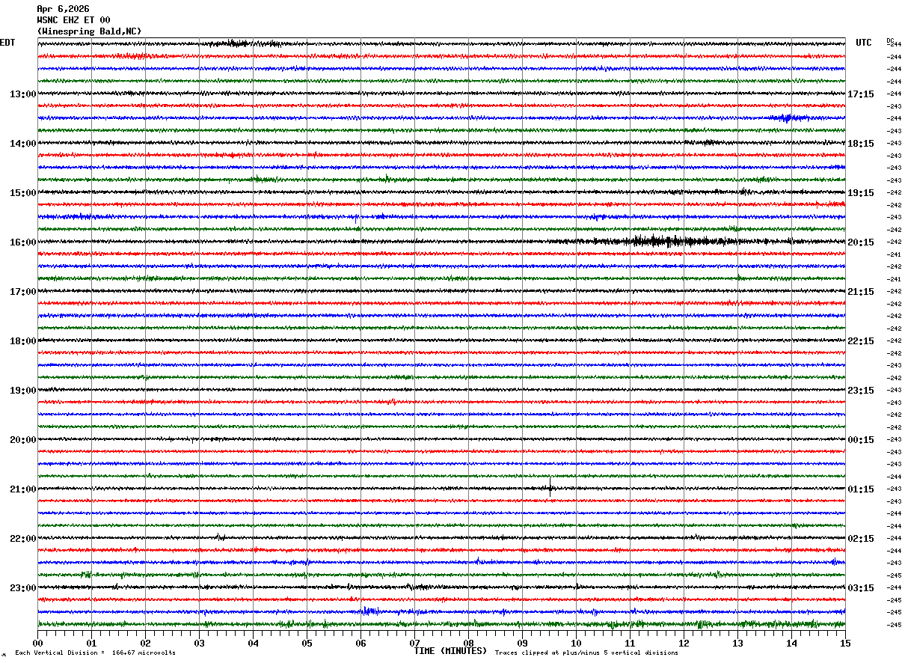Select the 16:00 EDT time label
This screenshot has height=663, width=905.
(22, 242)
